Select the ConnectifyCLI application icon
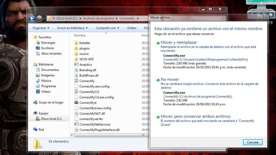 tap(76, 92)
